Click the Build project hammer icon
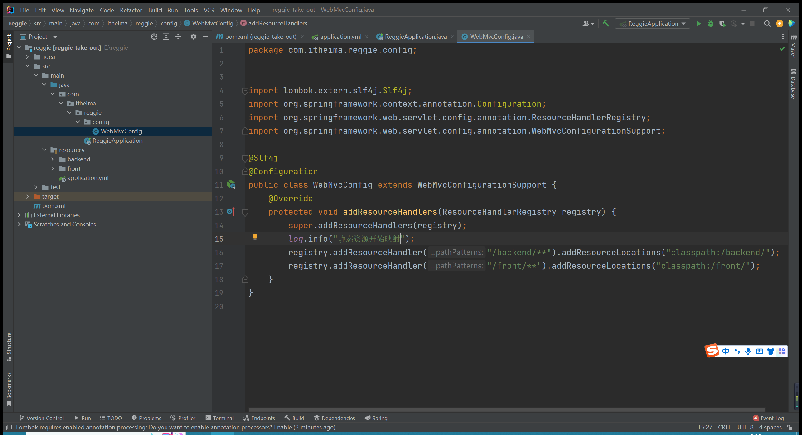 click(606, 24)
